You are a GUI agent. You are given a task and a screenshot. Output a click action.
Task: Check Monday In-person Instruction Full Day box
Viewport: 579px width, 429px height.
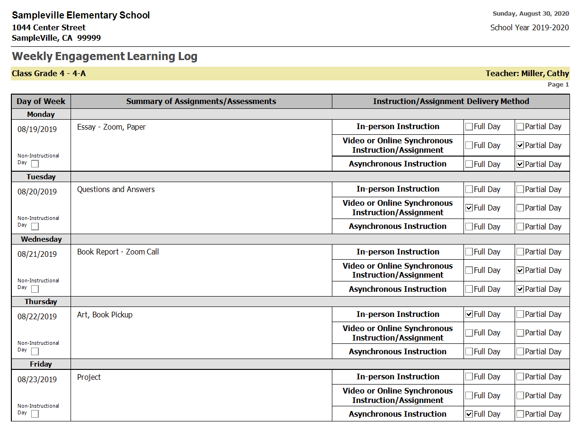tap(469, 127)
